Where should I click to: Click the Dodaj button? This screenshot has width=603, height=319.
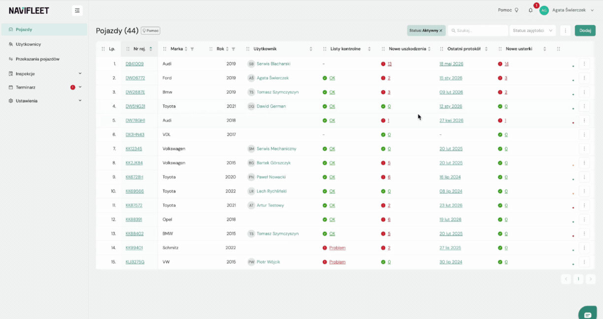coord(585,31)
